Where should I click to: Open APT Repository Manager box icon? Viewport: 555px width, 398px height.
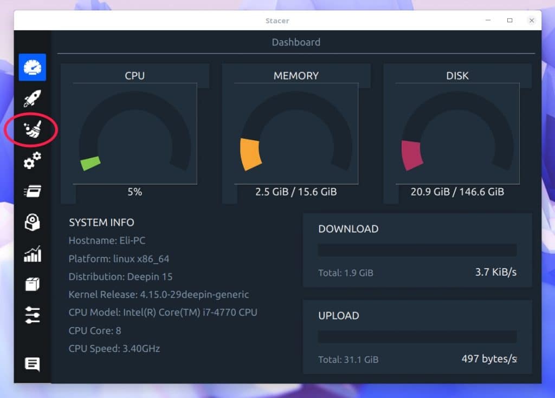pyautogui.click(x=32, y=284)
